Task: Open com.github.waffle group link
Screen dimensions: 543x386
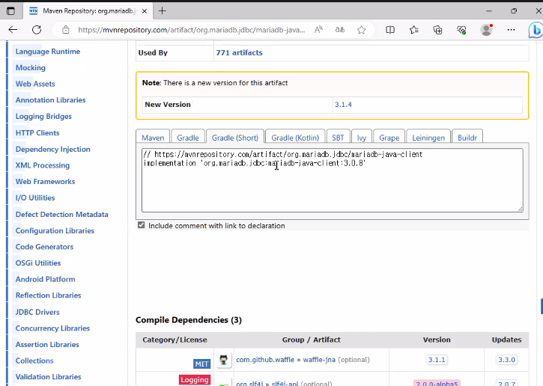Action: [x=265, y=360]
